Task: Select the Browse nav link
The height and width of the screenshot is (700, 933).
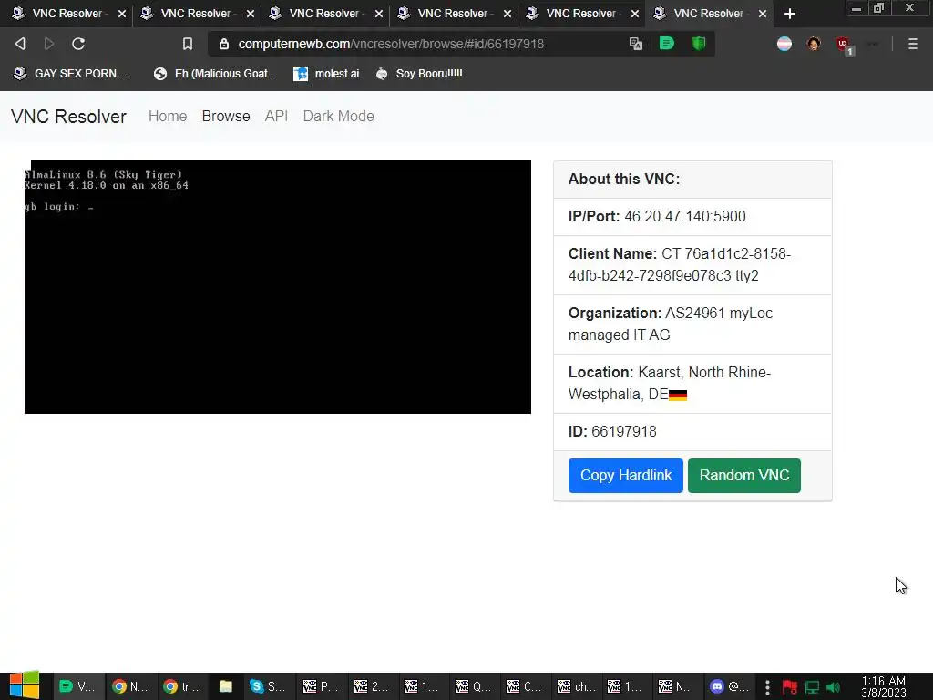Action: coord(226,116)
